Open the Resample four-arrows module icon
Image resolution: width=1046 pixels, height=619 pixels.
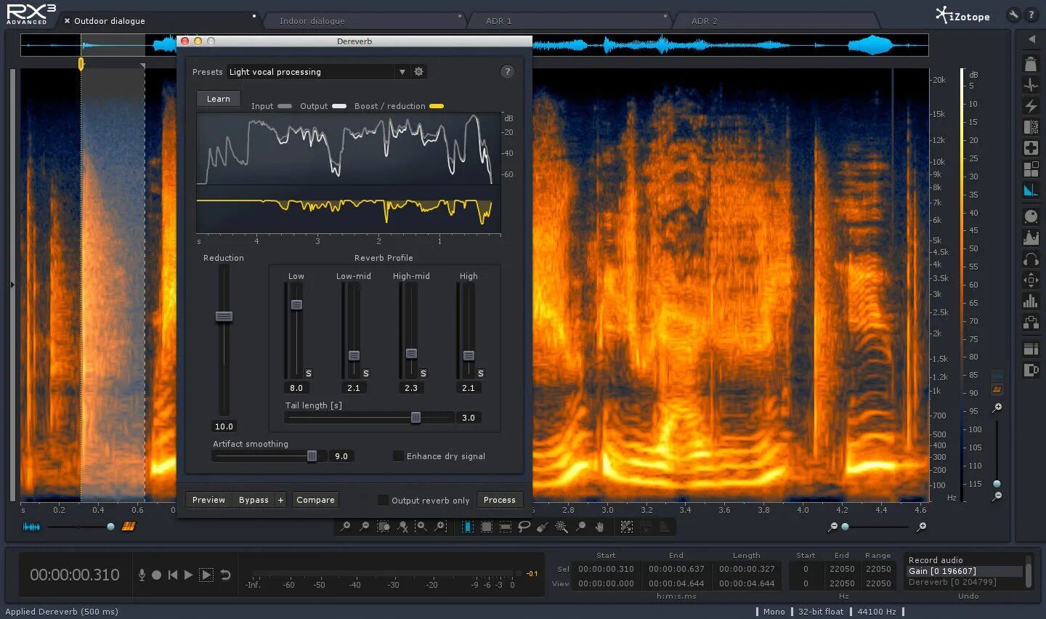1031,280
